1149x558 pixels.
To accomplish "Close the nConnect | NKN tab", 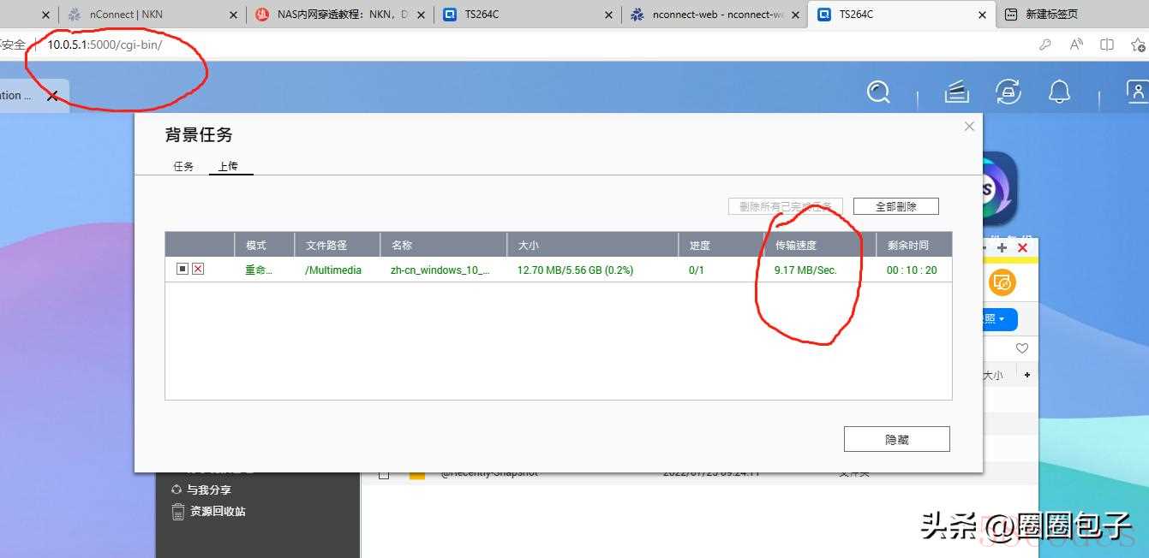I will [234, 15].
